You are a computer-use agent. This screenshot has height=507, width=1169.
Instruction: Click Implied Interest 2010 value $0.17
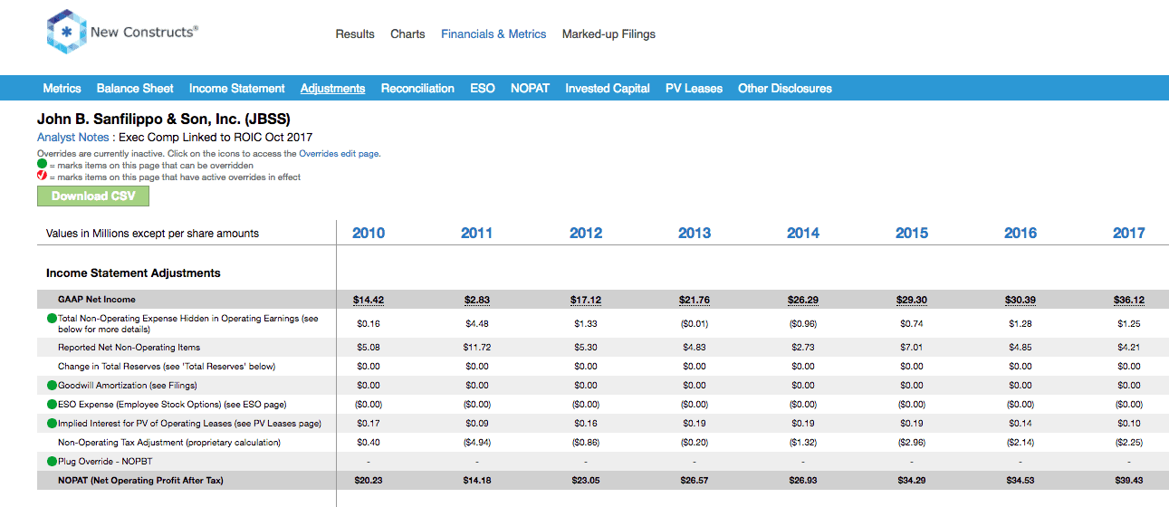[369, 424]
